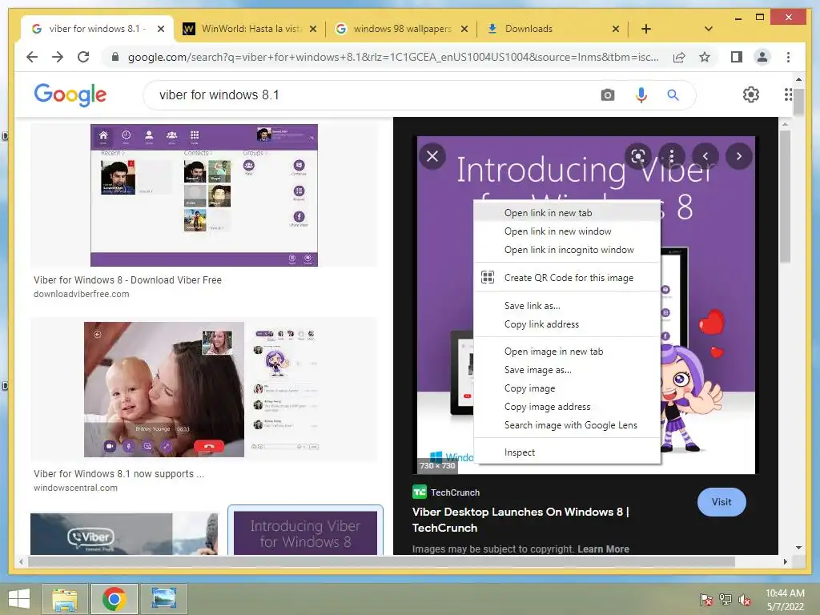This screenshot has height=615, width=820.
Task: Open a new browser tab
Action: tap(646, 29)
